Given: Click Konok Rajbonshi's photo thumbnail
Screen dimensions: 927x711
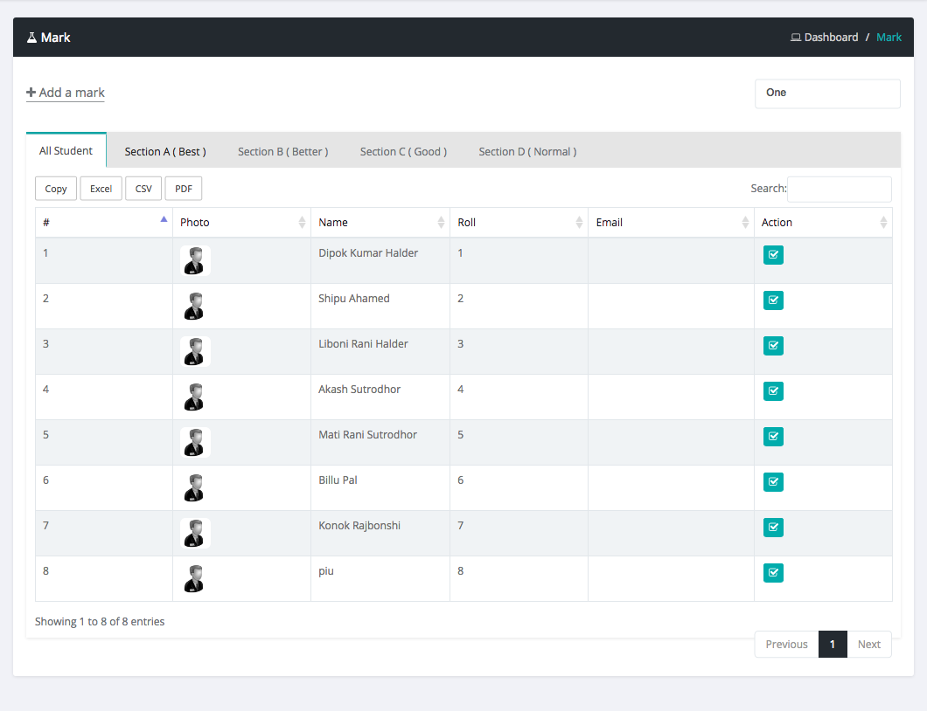Looking at the screenshot, I should pyautogui.click(x=195, y=533).
